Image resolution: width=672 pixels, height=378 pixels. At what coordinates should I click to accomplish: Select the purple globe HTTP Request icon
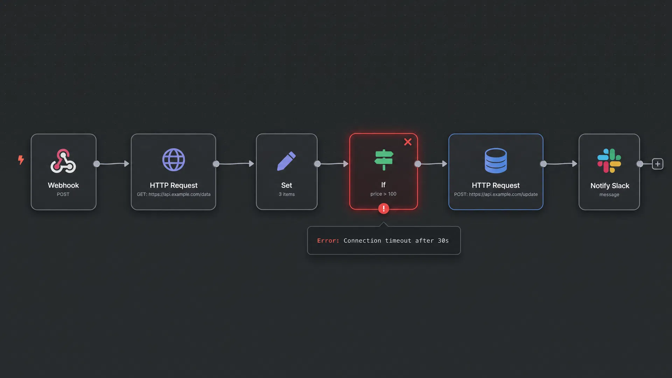pos(174,160)
